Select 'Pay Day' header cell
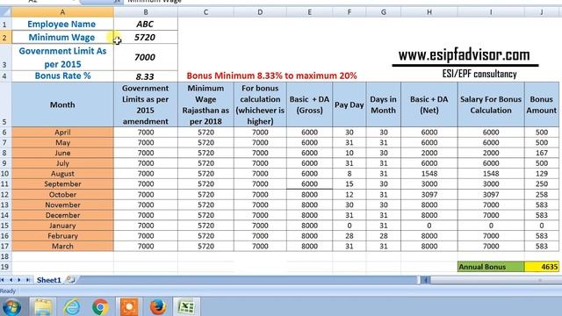The image size is (562, 316). tap(349, 104)
